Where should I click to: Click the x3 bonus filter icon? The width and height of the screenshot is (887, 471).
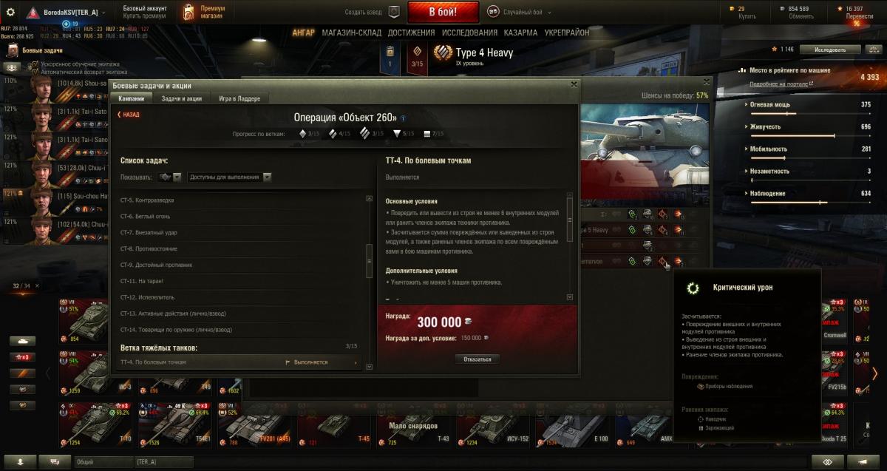(22, 357)
